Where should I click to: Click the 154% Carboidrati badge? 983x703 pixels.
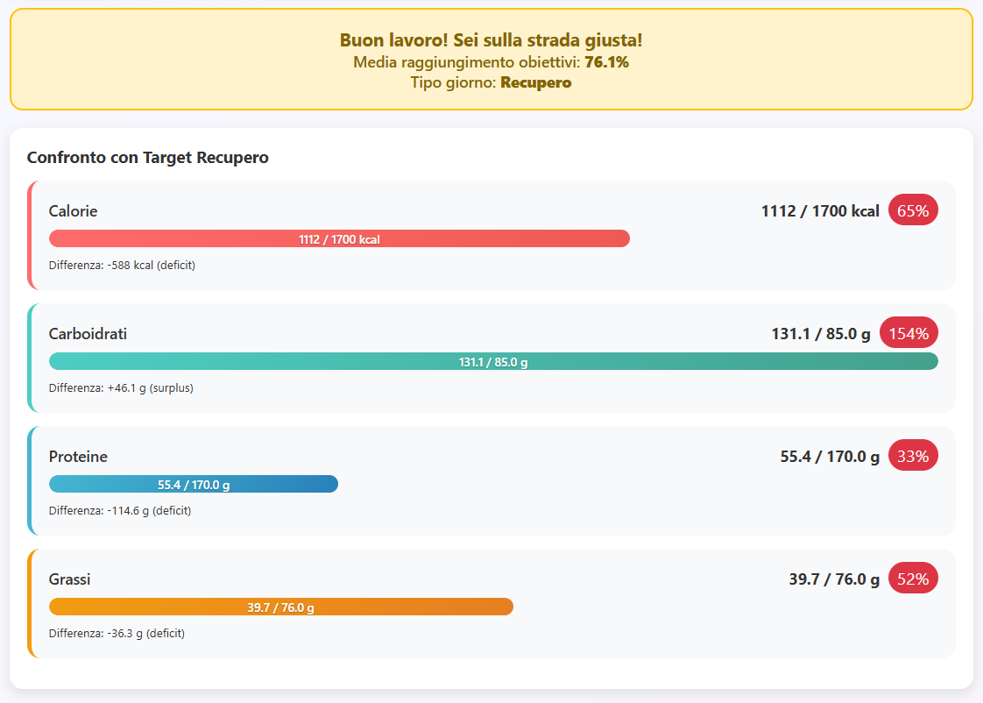point(909,333)
